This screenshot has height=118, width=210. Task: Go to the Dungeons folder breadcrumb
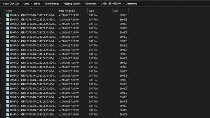[x=91, y=4]
